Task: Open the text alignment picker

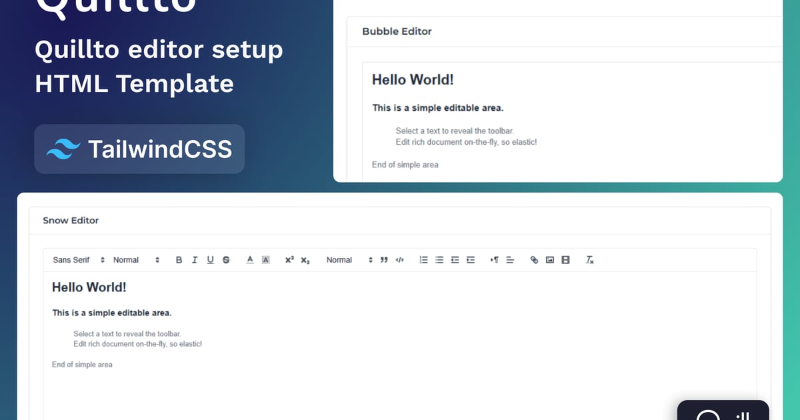Action: click(x=510, y=260)
